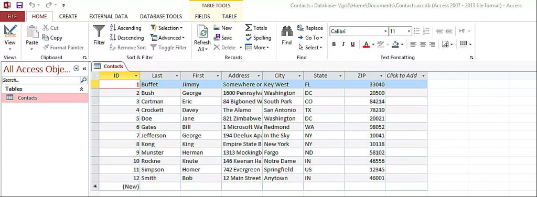Image resolution: width=537 pixels, height=197 pixels.
Task: Click the select-all box left of ID header
Action: (95, 75)
